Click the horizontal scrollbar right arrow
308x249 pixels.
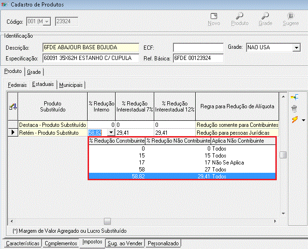(275, 221)
